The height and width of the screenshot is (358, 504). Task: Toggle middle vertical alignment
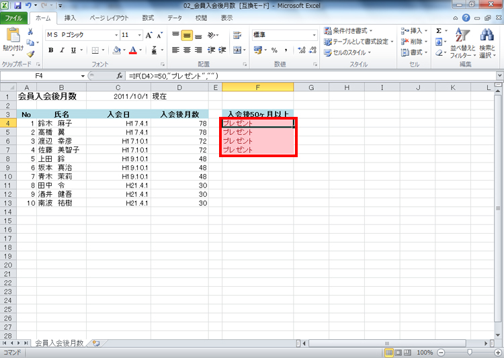pos(187,36)
